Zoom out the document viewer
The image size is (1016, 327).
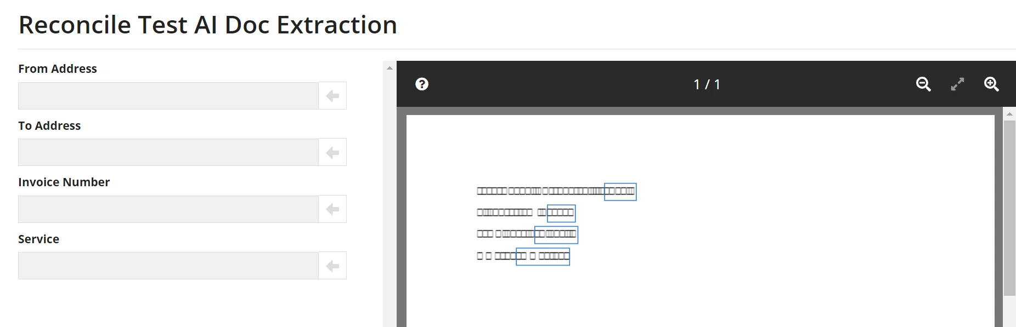click(x=923, y=84)
